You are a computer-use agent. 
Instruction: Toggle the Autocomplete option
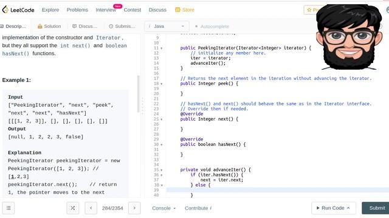coord(212,26)
